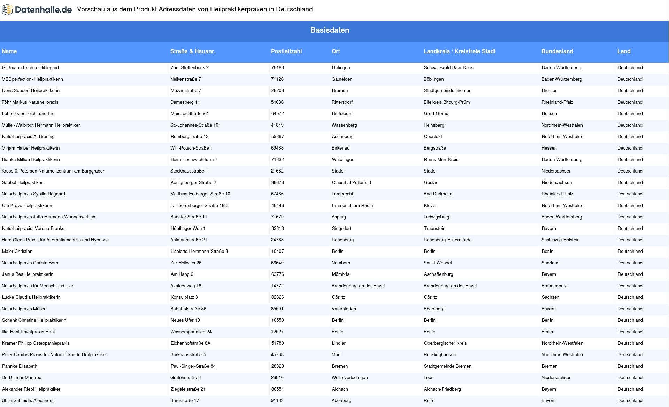Click Föhr Markus Naturheilpraxis name
The width and height of the screenshot is (669, 407).
click(x=30, y=102)
